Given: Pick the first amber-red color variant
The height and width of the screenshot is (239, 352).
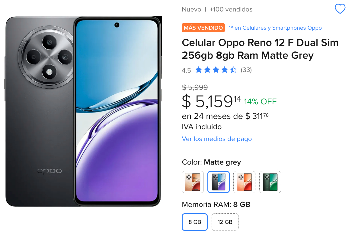Looking at the screenshot, I should tap(193, 182).
